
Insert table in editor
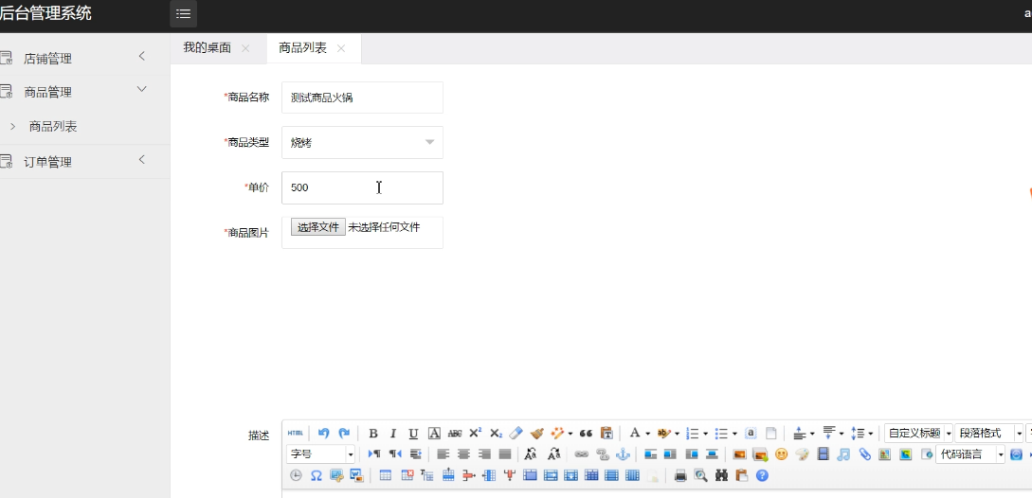[x=386, y=475]
